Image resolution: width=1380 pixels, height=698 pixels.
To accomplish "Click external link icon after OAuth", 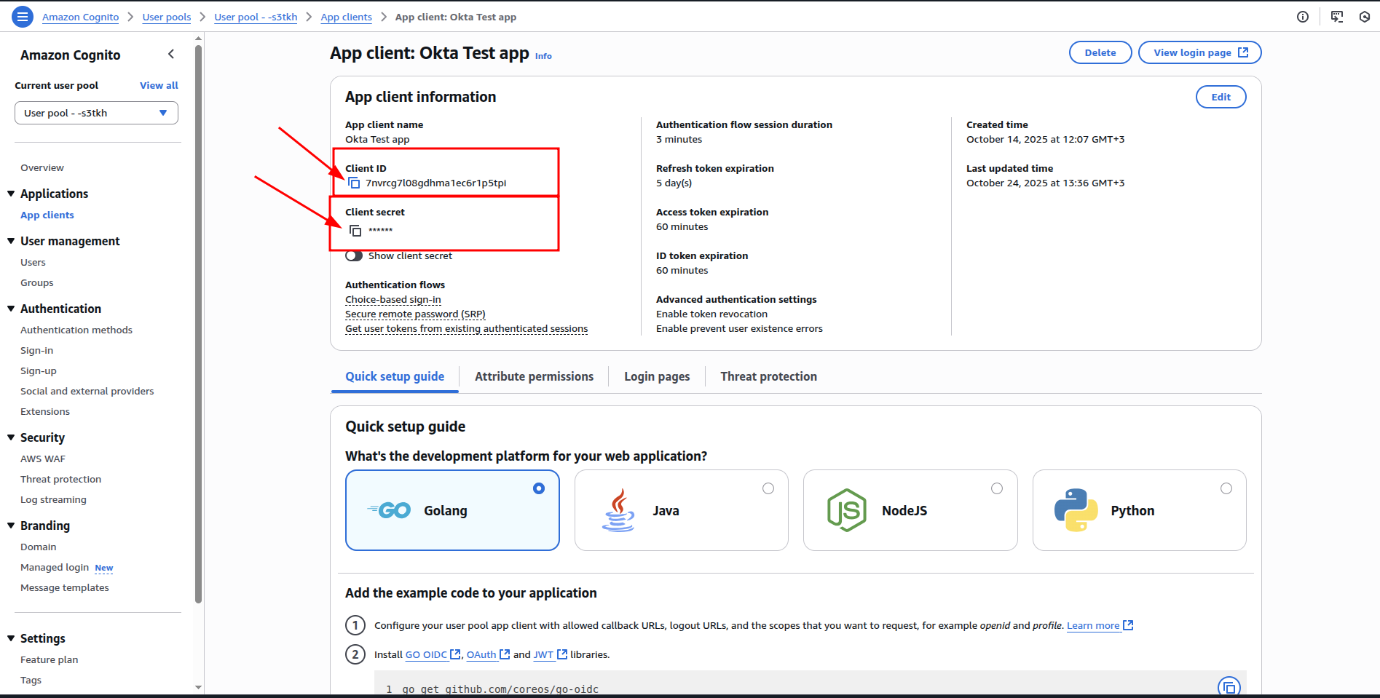I will 505,654.
